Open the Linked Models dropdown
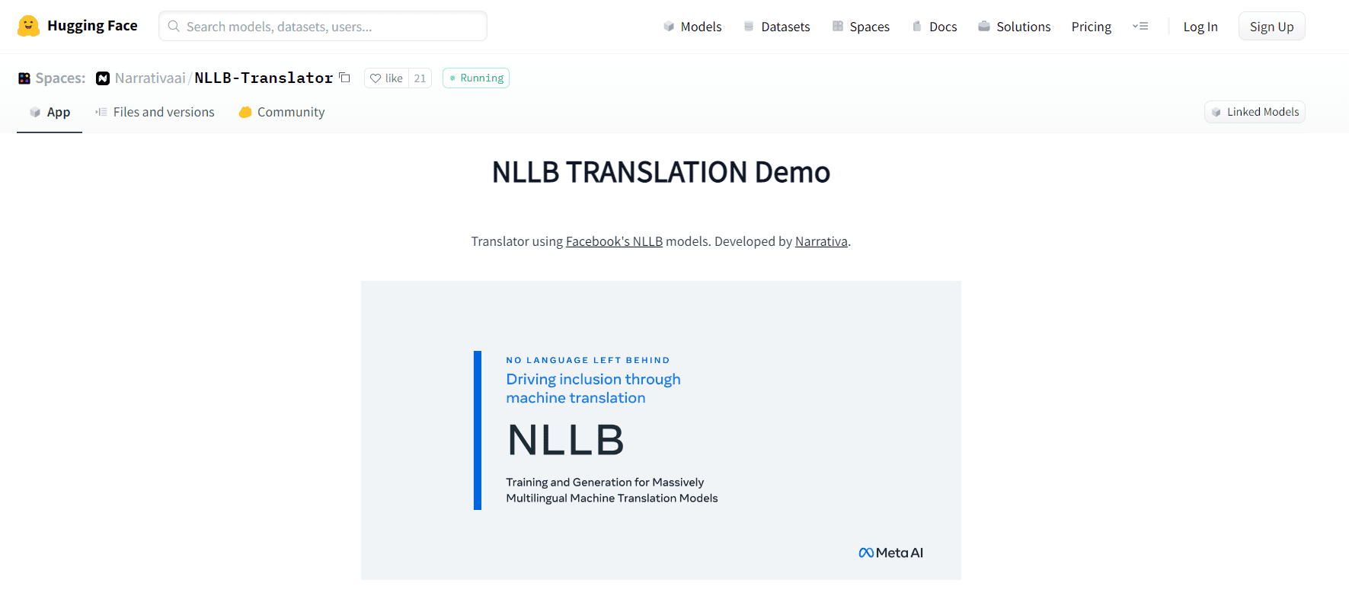 pos(1255,112)
